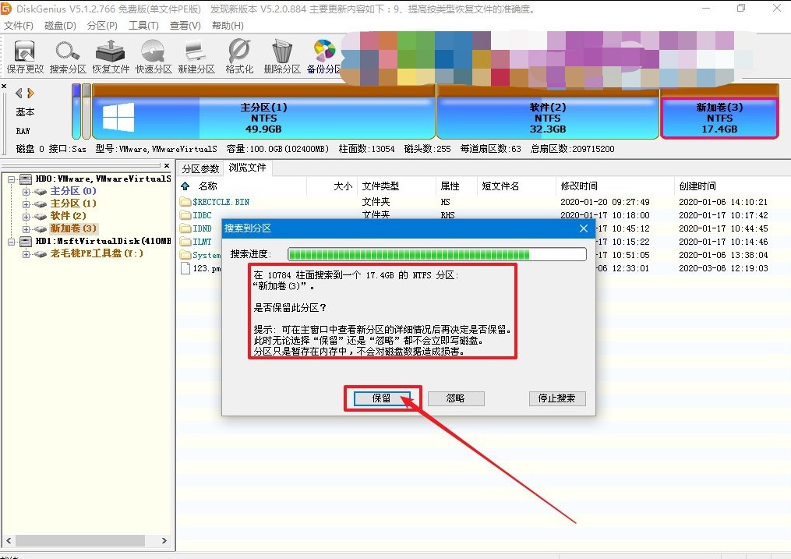Click the tree panel horizontal scrollbar thumb
This screenshot has width=791, height=559.
(x=79, y=541)
